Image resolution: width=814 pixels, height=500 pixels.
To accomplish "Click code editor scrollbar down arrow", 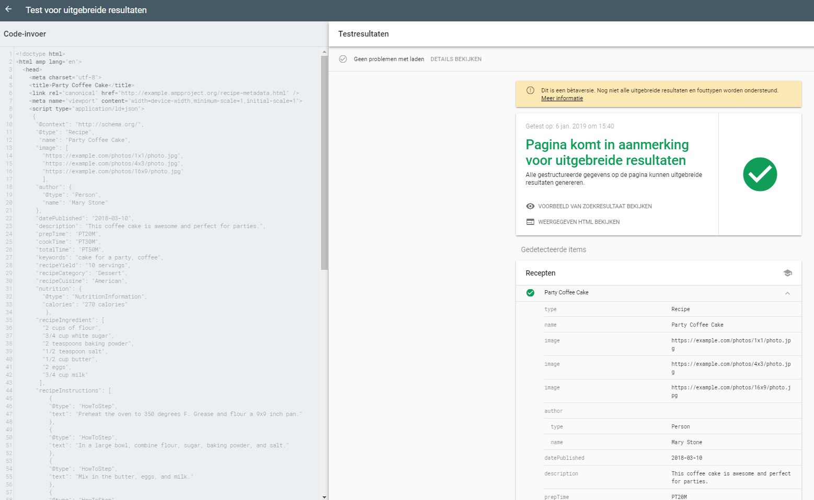I will click(324, 497).
